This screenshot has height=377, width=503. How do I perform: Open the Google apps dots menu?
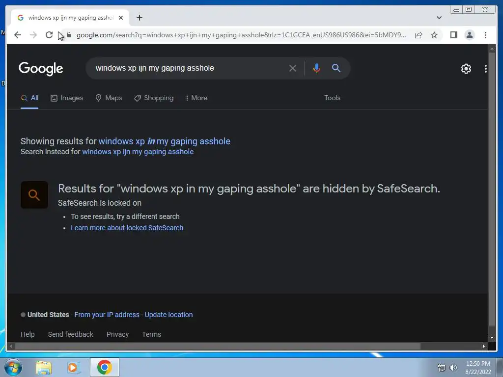tap(485, 69)
